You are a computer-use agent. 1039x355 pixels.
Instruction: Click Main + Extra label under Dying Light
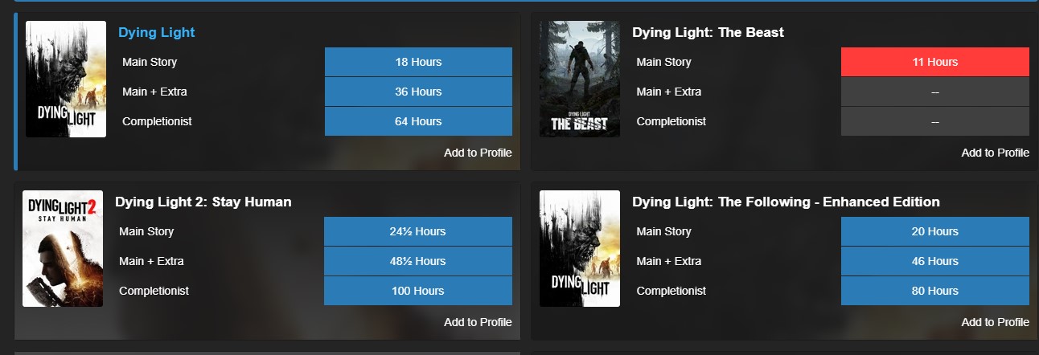[x=154, y=92]
